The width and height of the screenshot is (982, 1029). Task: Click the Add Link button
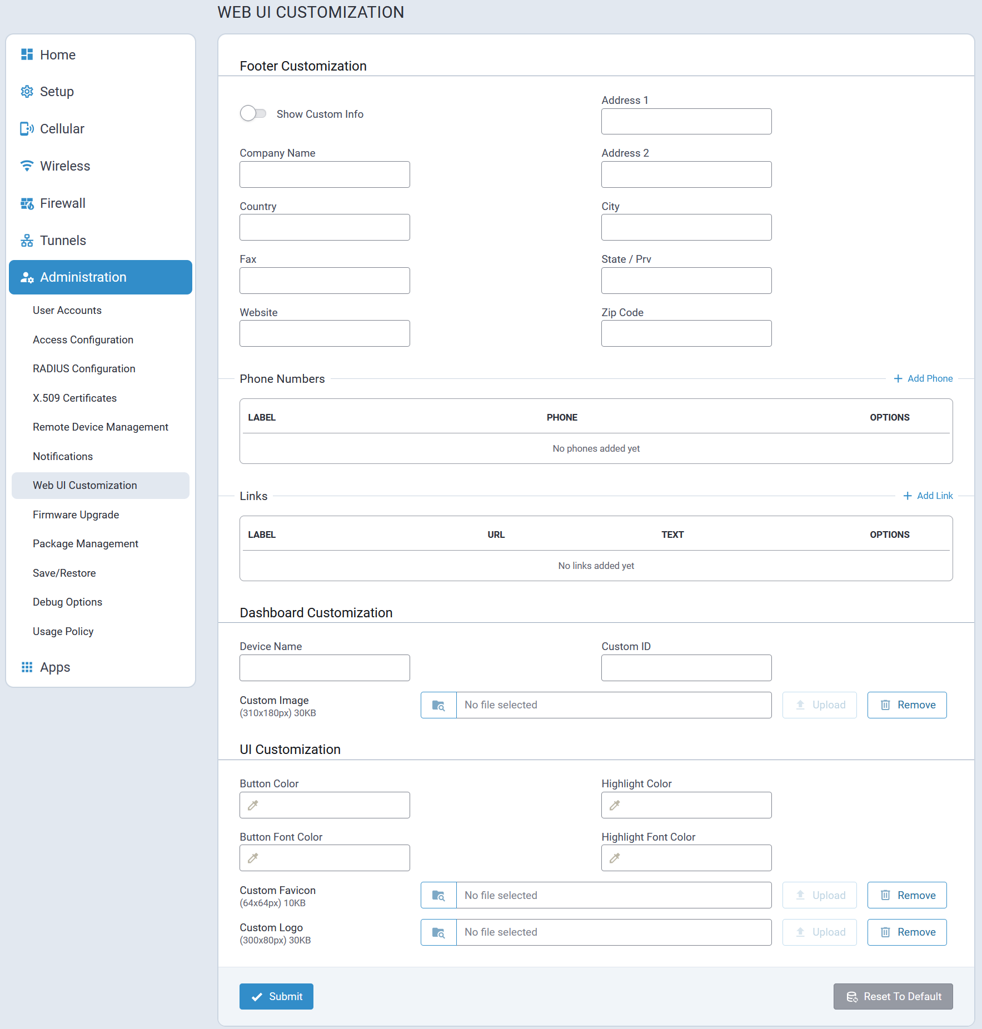click(x=928, y=496)
